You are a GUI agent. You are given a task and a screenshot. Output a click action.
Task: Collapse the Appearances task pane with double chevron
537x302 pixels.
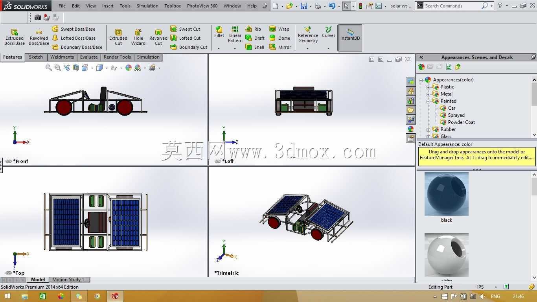point(421,57)
